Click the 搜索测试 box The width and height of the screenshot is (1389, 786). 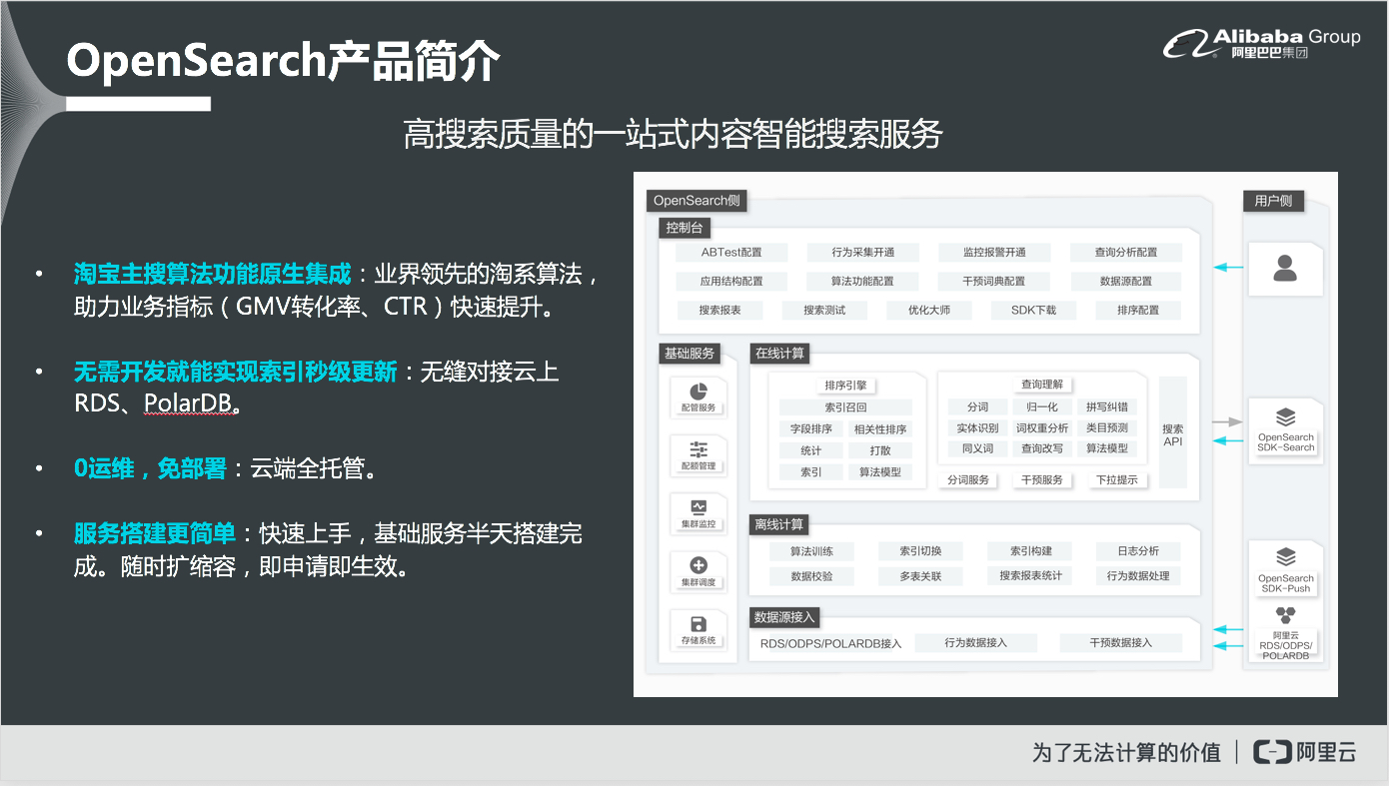(x=824, y=311)
